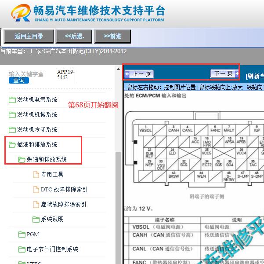
Task: Click the ECM/PCM connector diagram image
Action: coord(195,149)
